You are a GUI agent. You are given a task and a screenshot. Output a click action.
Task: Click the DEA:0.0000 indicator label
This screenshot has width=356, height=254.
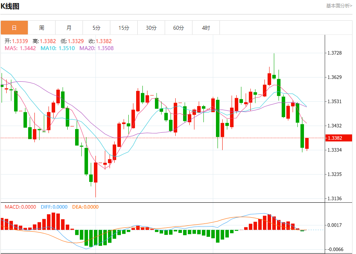(x=85, y=207)
